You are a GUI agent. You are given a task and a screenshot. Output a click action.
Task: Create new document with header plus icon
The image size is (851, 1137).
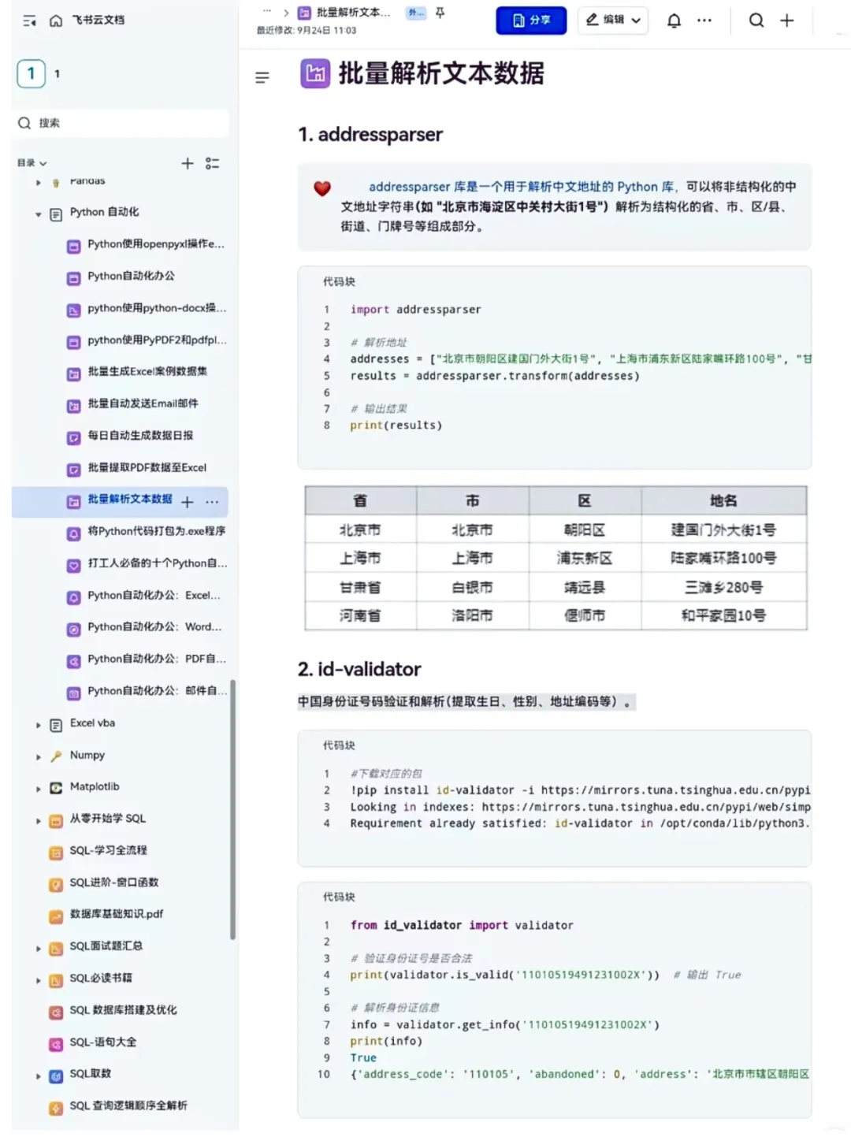786,20
